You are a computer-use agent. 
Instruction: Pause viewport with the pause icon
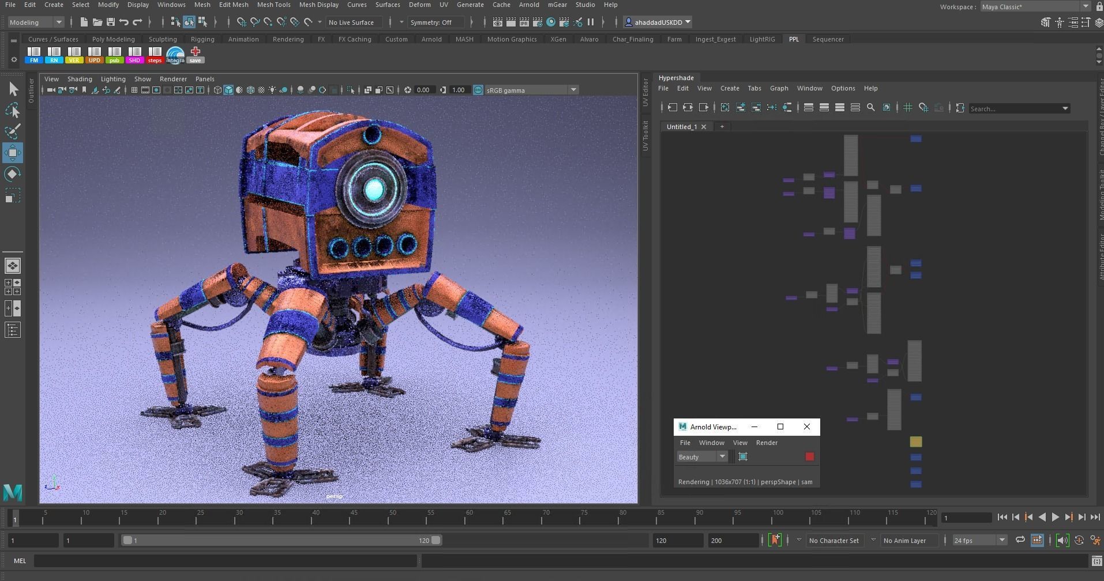click(x=591, y=22)
